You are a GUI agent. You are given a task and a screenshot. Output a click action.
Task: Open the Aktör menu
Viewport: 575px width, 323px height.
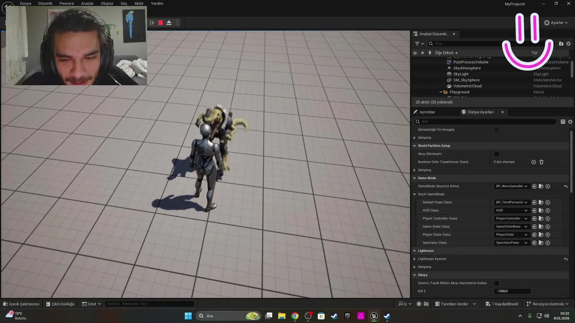tap(139, 3)
